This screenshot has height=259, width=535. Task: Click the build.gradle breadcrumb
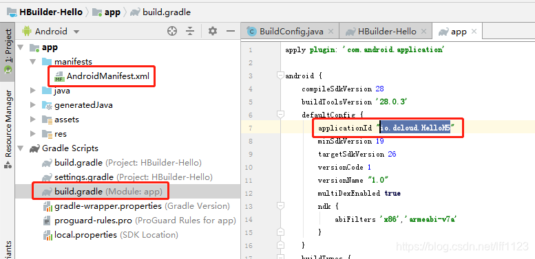pyautogui.click(x=160, y=12)
